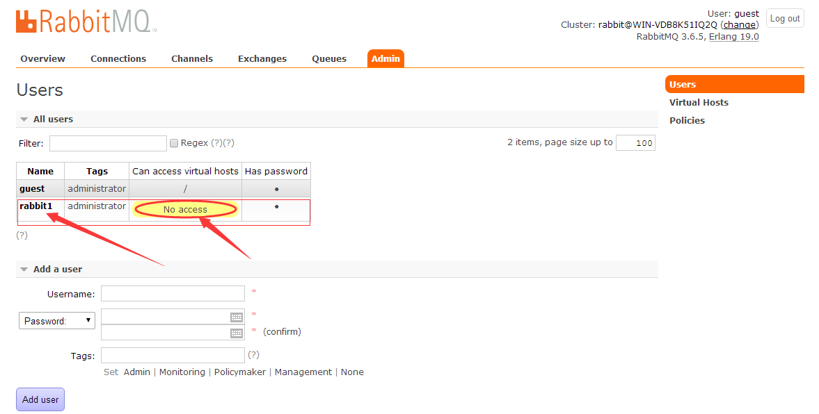Switch to the Overview tab
Image resolution: width=819 pixels, height=414 pixels.
pos(43,59)
